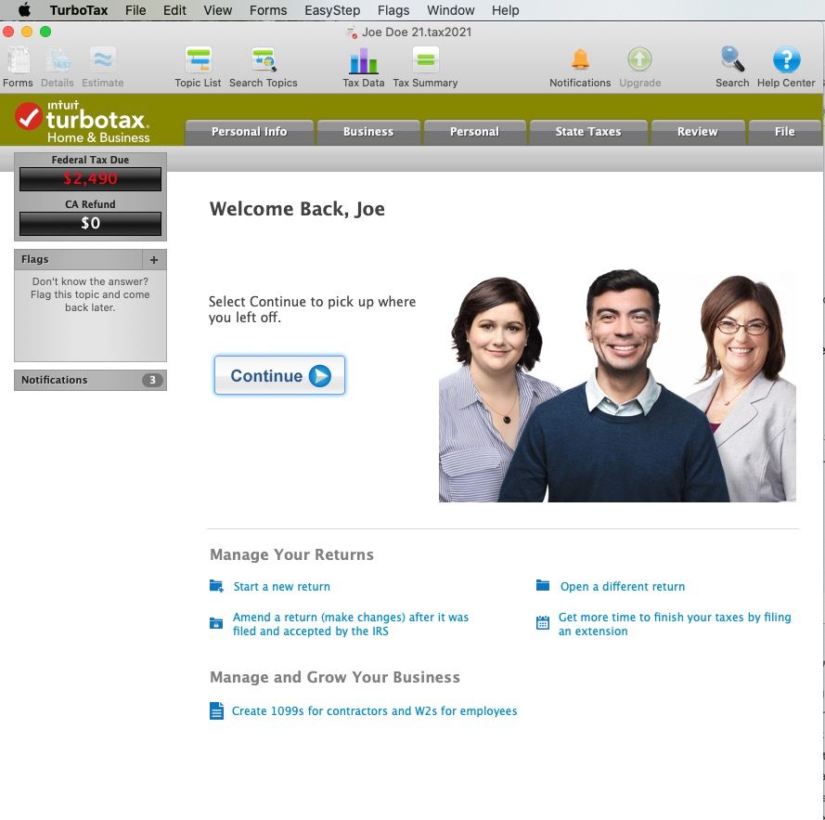Image resolution: width=825 pixels, height=820 pixels.
Task: Click the Federal Tax Due amount
Action: pyautogui.click(x=90, y=179)
